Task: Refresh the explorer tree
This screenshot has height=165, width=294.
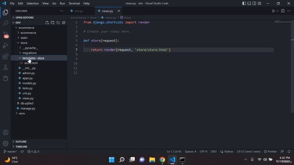Action: [x=58, y=22]
